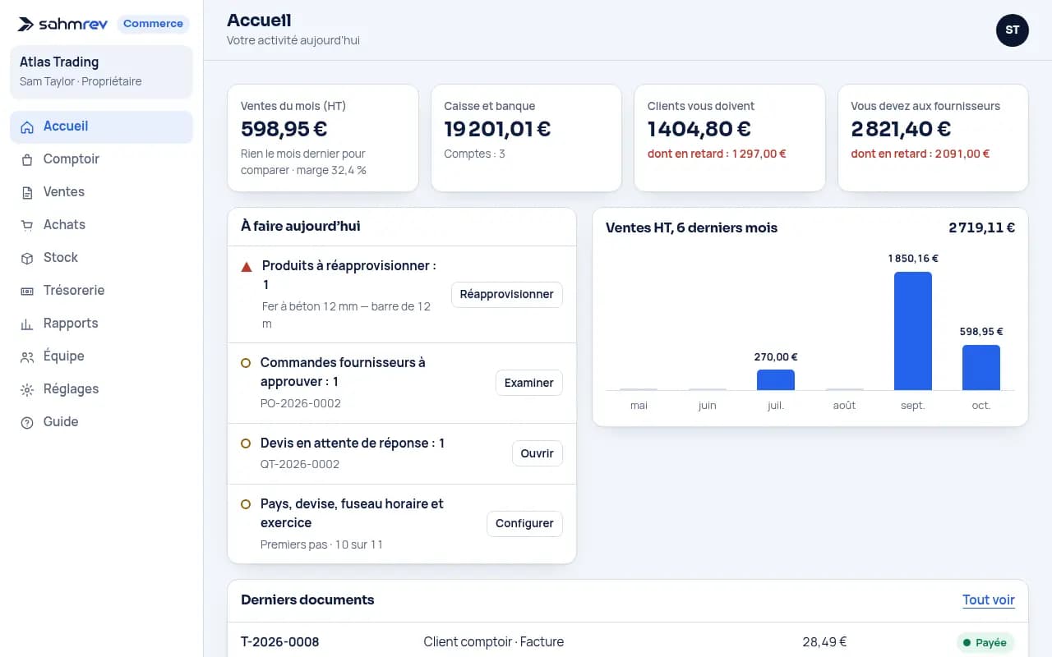Navigate to Trésorerie in sidebar
The height and width of the screenshot is (657, 1052).
coord(102,291)
